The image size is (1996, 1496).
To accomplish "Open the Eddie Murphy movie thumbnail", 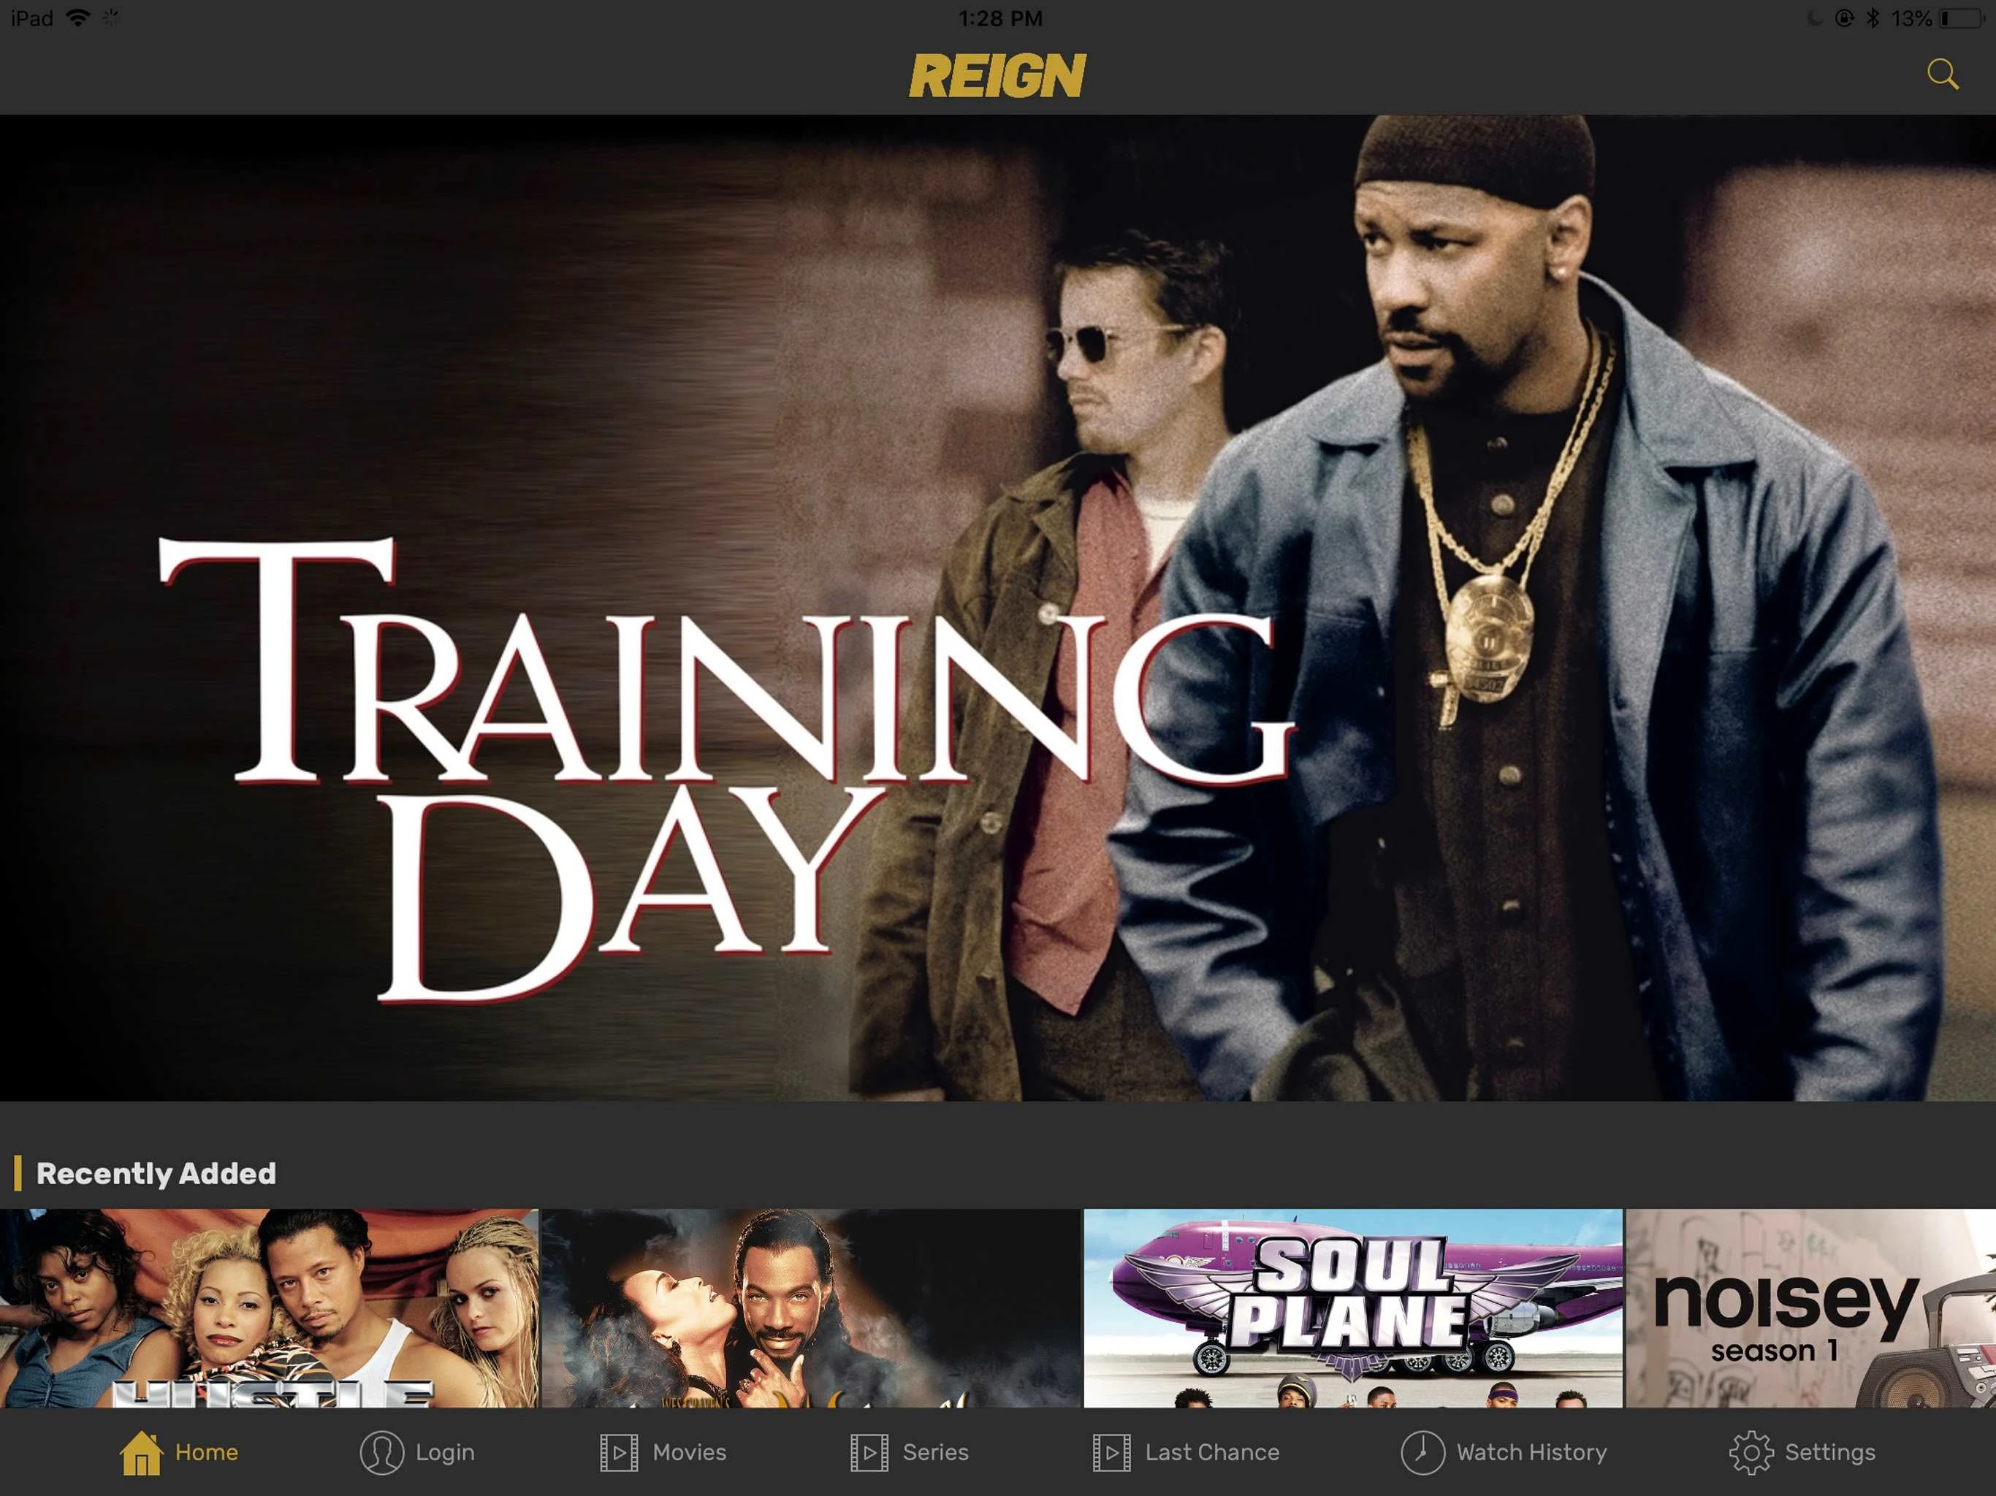I will point(811,1308).
